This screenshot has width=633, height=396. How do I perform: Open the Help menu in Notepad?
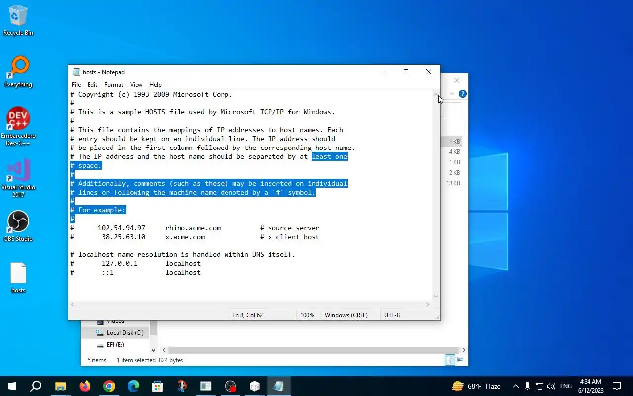pos(155,85)
